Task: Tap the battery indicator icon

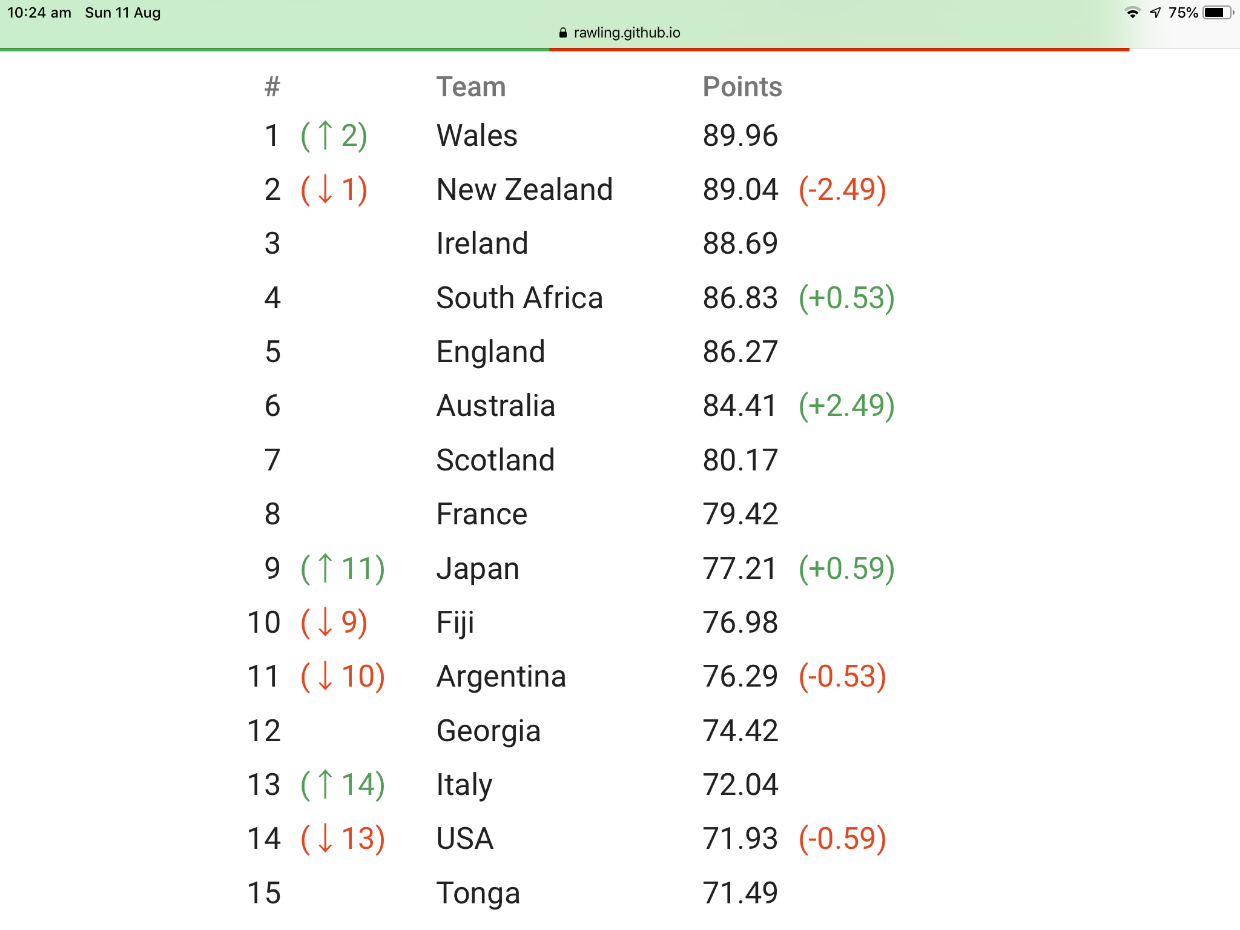Action: coord(1217,13)
